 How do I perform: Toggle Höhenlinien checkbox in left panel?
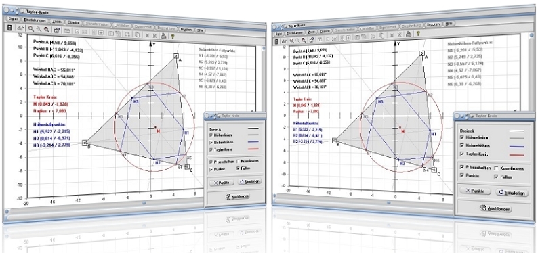(211, 135)
